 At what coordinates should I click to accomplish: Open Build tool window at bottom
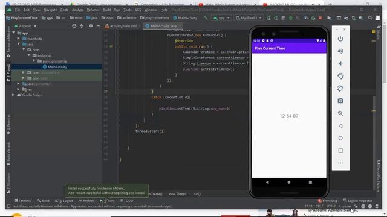pyautogui.click(x=43, y=201)
